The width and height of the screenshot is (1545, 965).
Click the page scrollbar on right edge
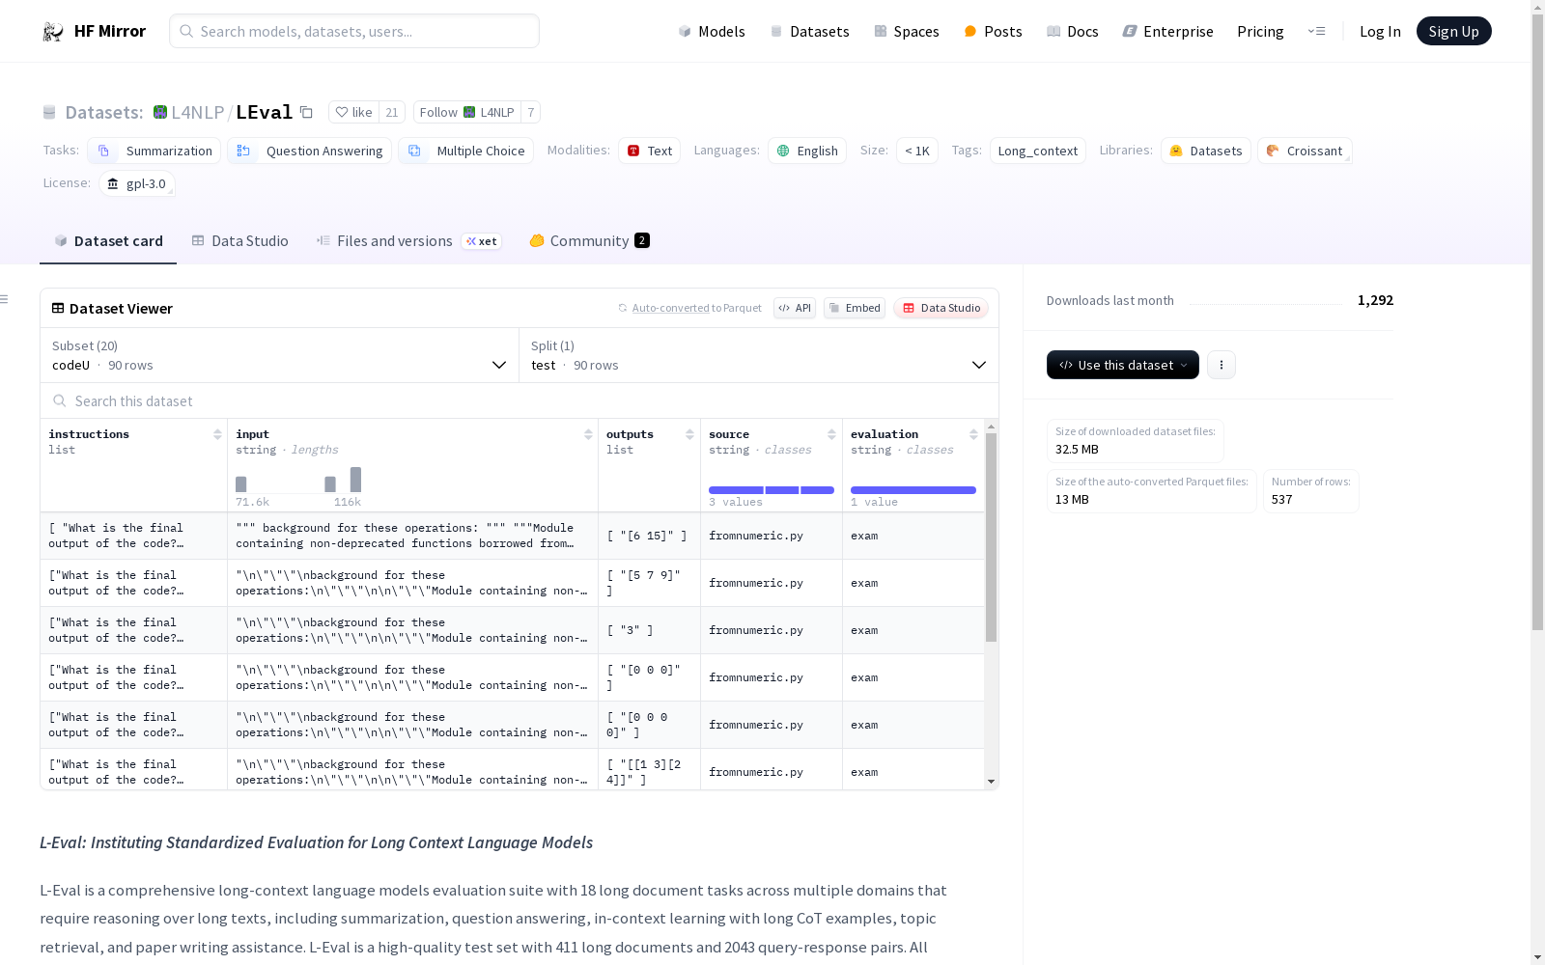[1537, 323]
